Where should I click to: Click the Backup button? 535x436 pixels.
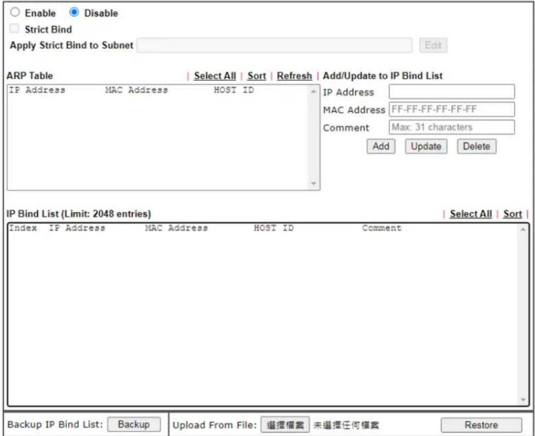coord(134,424)
